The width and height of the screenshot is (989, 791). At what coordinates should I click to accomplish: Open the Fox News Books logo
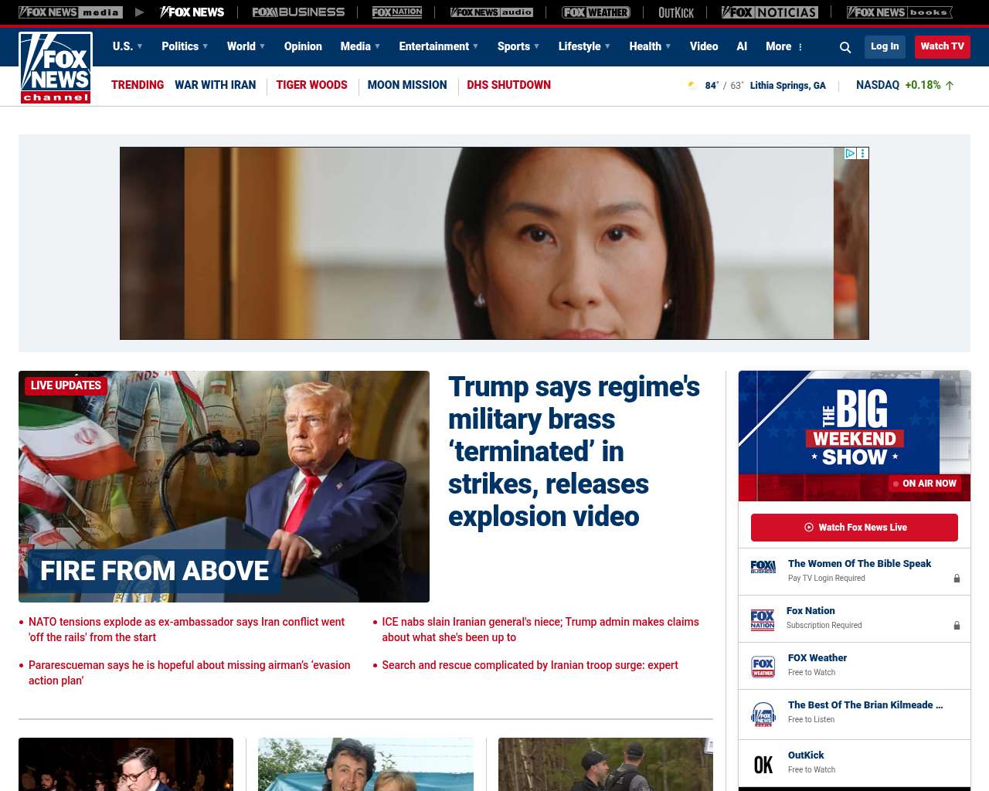pyautogui.click(x=899, y=12)
